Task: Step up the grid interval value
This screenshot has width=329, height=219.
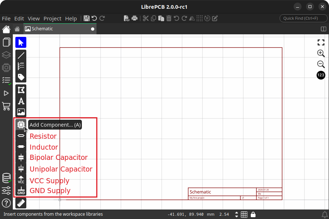Action: click(x=236, y=213)
